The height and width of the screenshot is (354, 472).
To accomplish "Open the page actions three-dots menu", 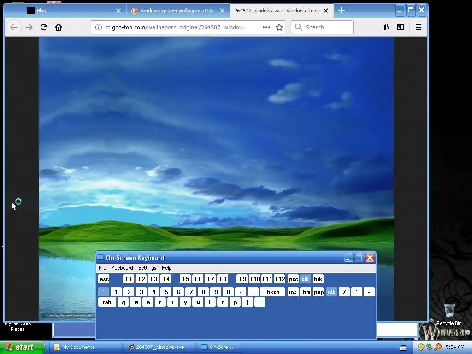I will click(266, 27).
